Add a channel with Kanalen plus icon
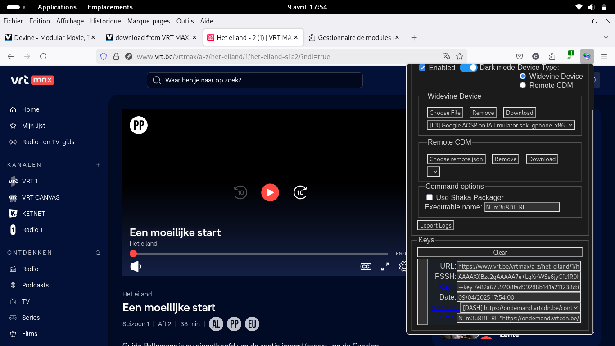 [x=98, y=165]
